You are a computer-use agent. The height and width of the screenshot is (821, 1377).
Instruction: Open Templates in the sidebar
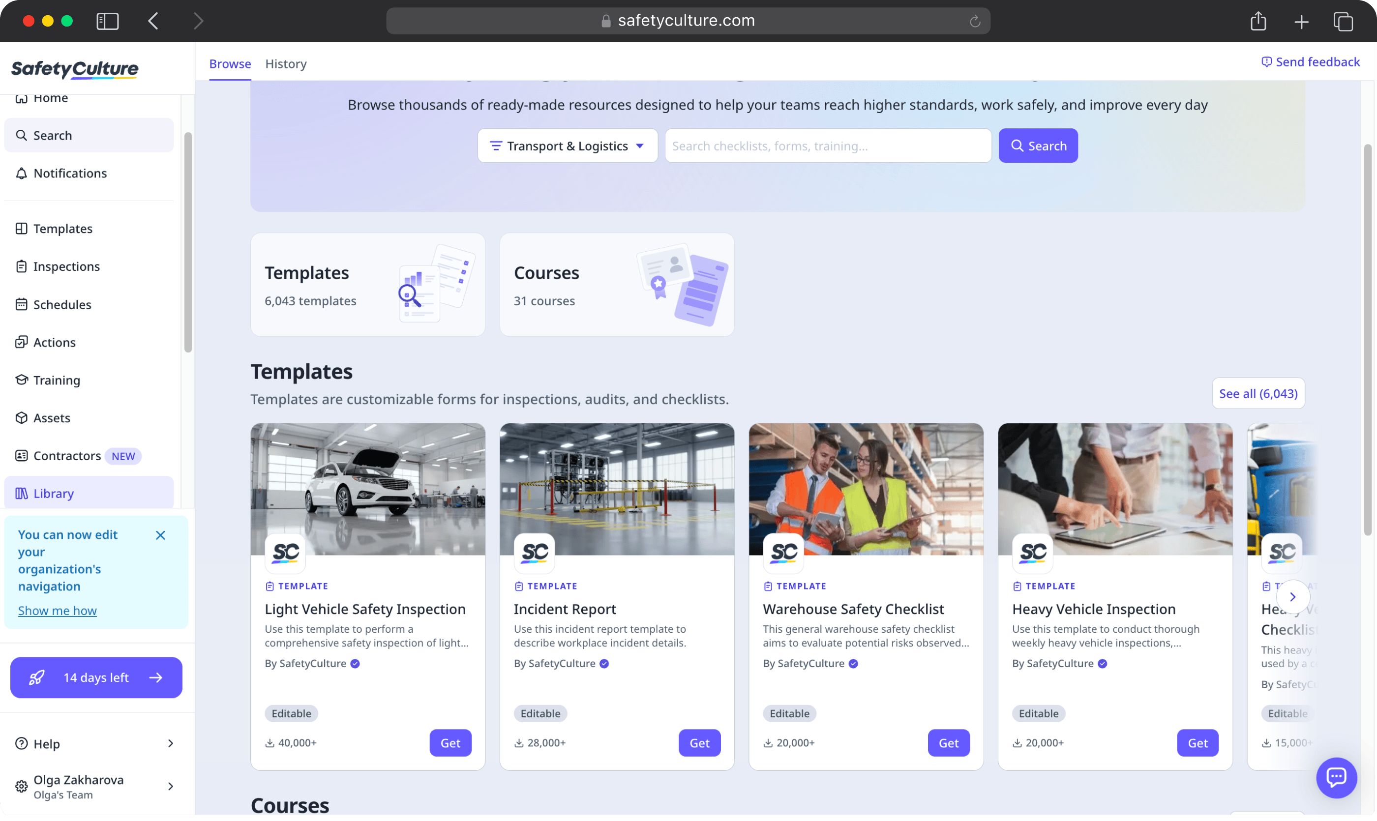click(x=89, y=229)
